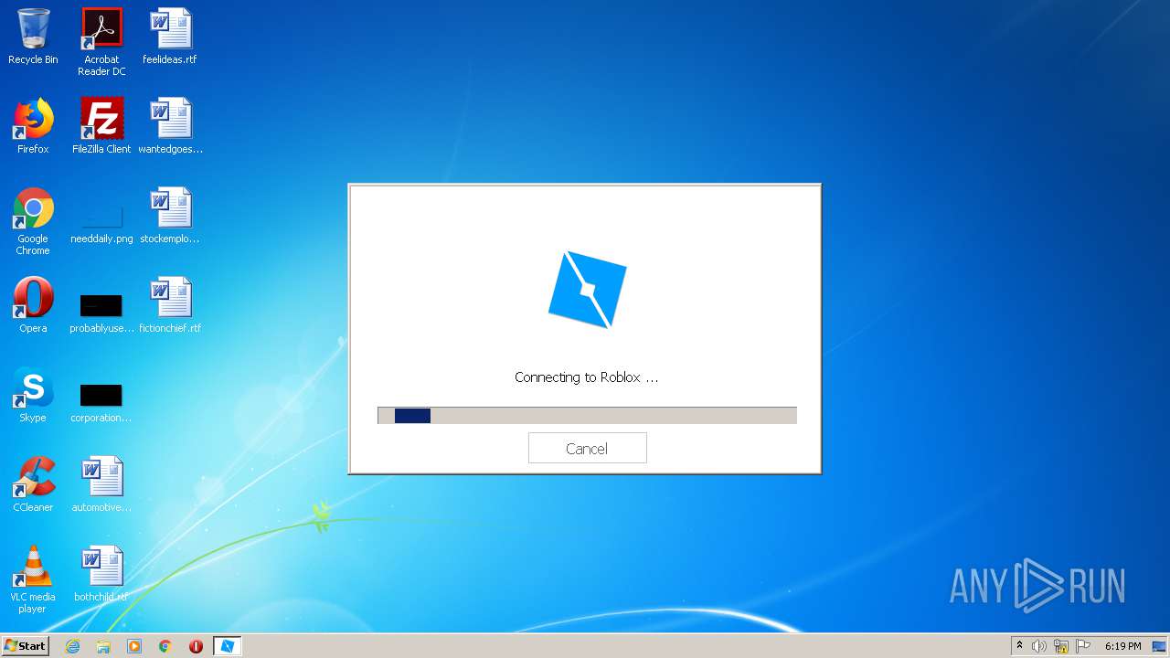
Task: Open Action Center flag icon
Action: click(x=1083, y=646)
